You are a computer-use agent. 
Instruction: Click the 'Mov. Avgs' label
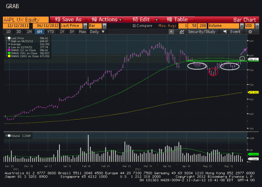coord(167,26)
